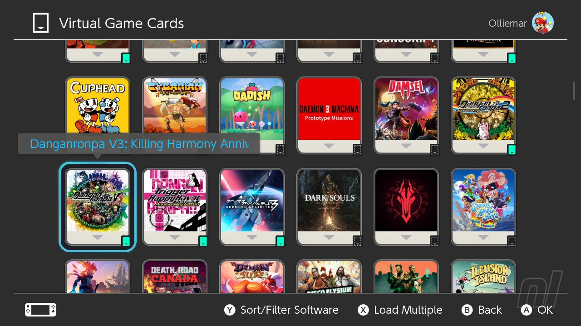Click loaded status icon on Danganronpa 2 card
The image size is (581, 326).
pyautogui.click(x=512, y=149)
